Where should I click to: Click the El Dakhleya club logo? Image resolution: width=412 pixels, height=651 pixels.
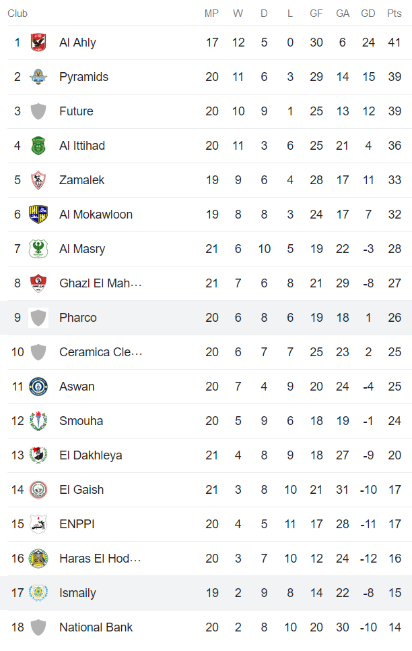tap(38, 455)
